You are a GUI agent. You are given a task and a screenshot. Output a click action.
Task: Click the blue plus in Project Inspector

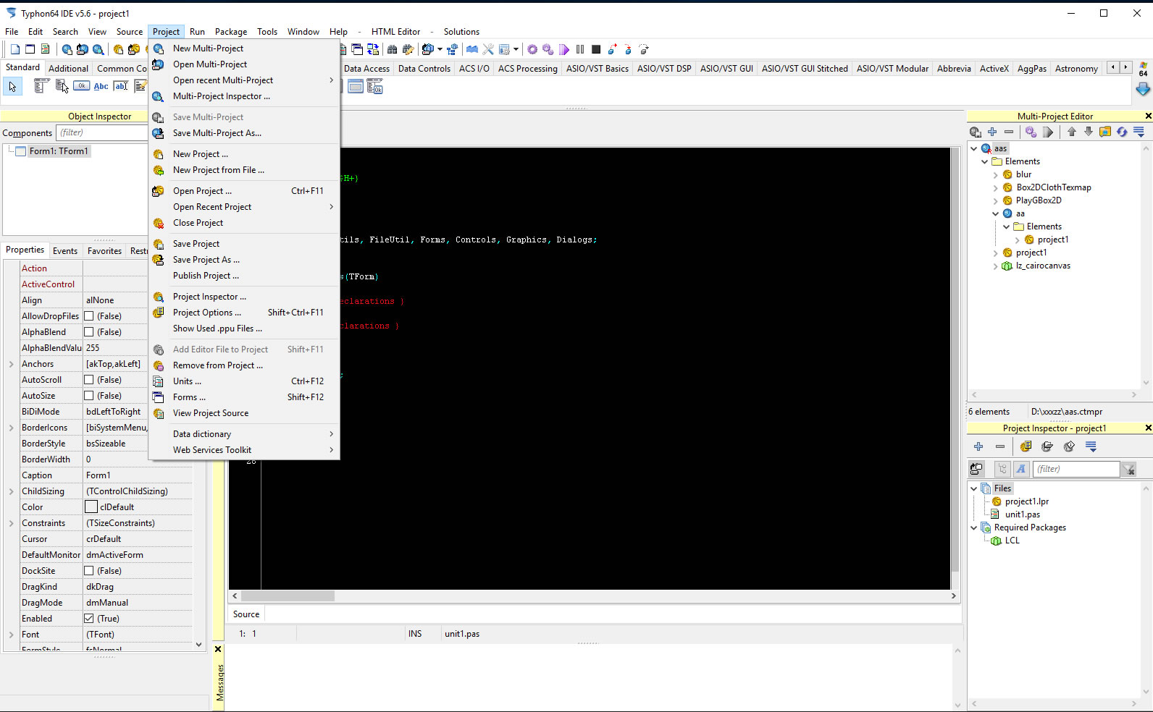point(978,446)
